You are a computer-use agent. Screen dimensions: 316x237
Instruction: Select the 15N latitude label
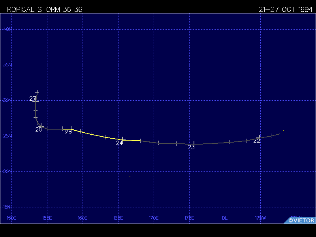(x=8, y=207)
